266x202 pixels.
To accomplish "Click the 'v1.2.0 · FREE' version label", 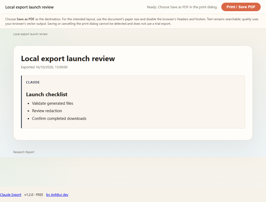I will (x=34, y=195).
